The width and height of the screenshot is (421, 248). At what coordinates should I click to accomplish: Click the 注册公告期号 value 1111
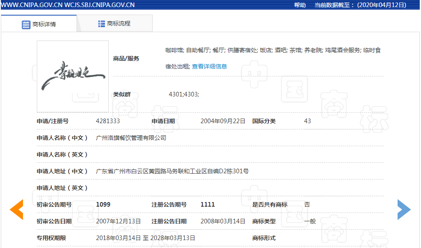click(207, 205)
